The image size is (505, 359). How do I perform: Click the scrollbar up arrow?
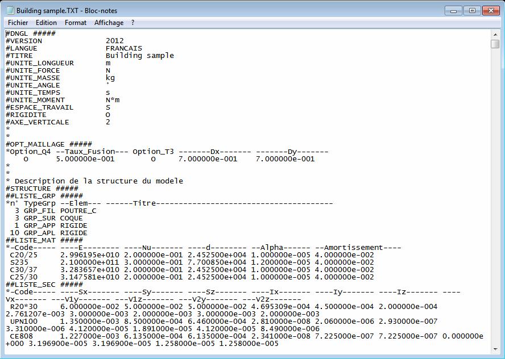pos(495,35)
